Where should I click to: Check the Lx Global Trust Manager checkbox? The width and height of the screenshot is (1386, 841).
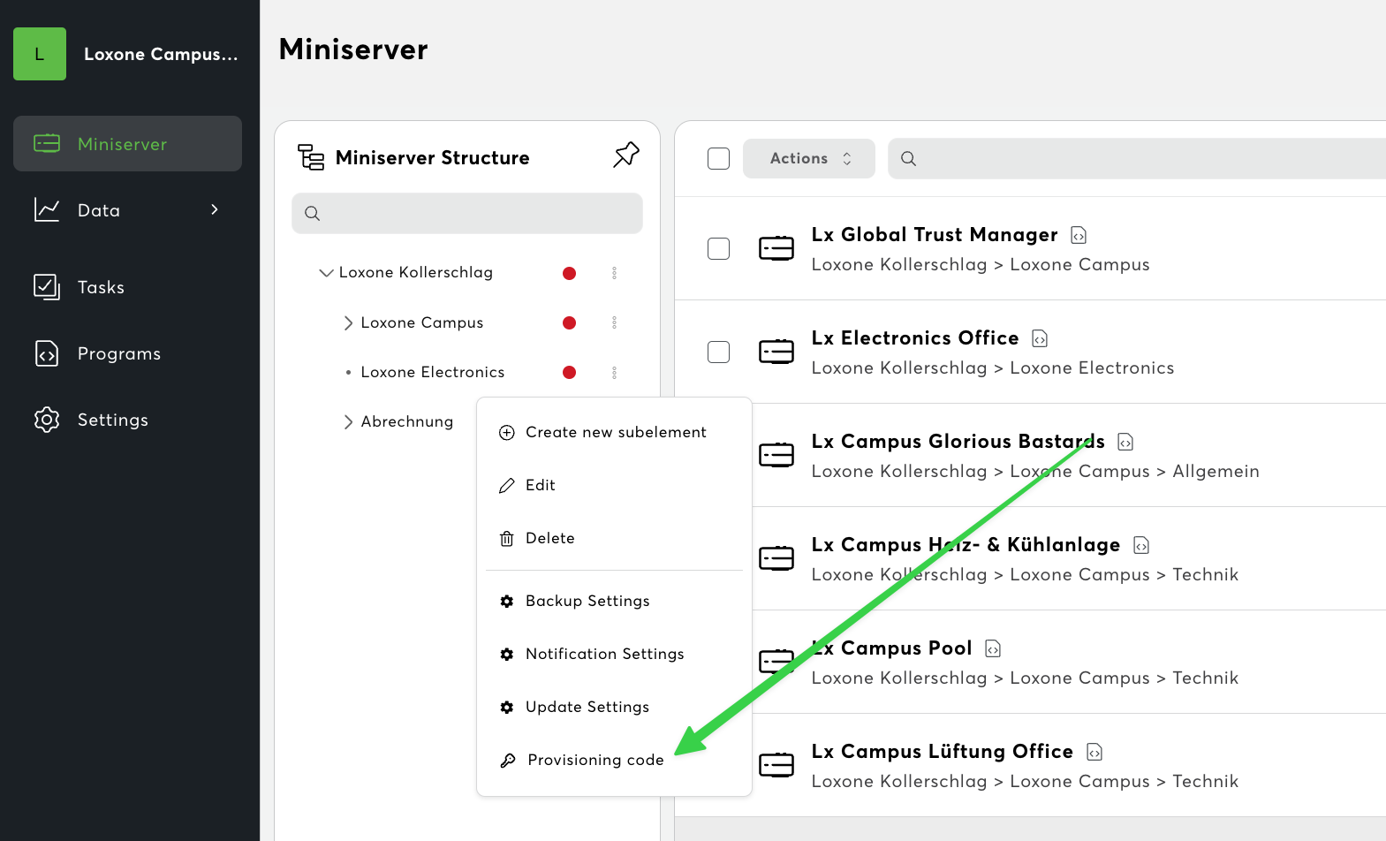coord(718,248)
